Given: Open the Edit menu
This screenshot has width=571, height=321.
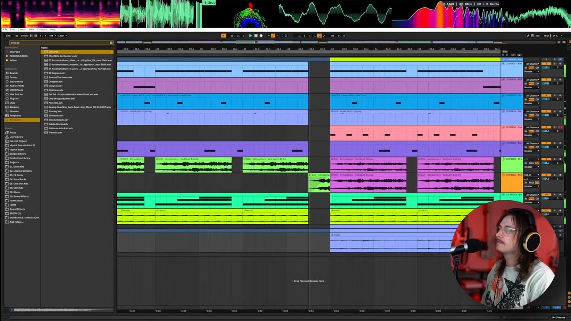Looking at the screenshot, I should (12, 29).
